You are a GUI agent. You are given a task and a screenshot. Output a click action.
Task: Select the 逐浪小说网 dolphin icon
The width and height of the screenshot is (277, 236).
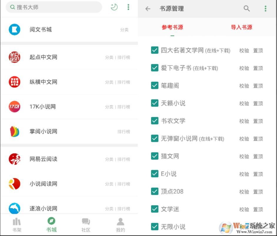coord(15,208)
